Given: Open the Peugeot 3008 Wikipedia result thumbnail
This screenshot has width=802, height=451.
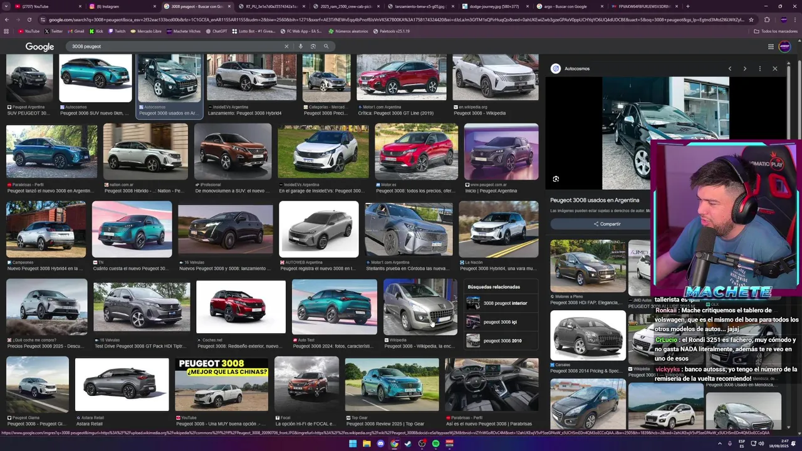Looking at the screenshot, I should (x=495, y=77).
